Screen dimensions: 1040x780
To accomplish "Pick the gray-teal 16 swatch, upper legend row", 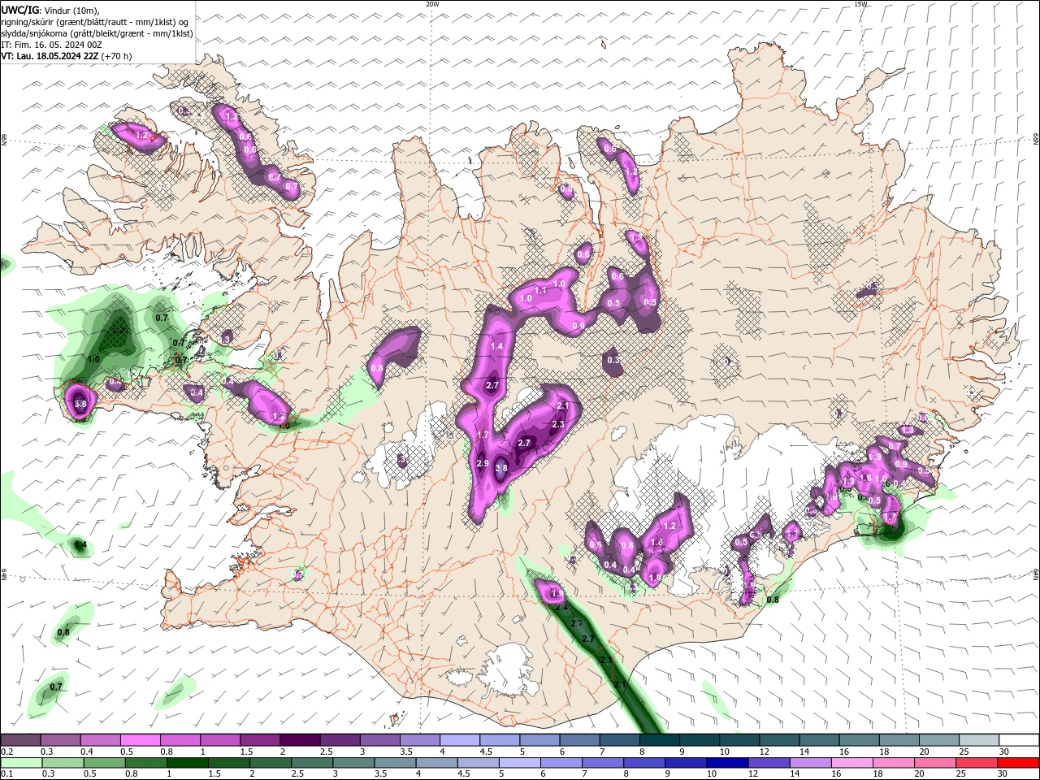I will [860, 740].
